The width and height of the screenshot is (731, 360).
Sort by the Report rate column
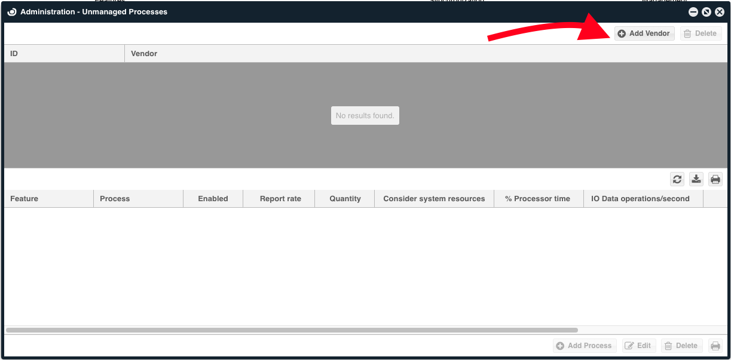tap(280, 199)
